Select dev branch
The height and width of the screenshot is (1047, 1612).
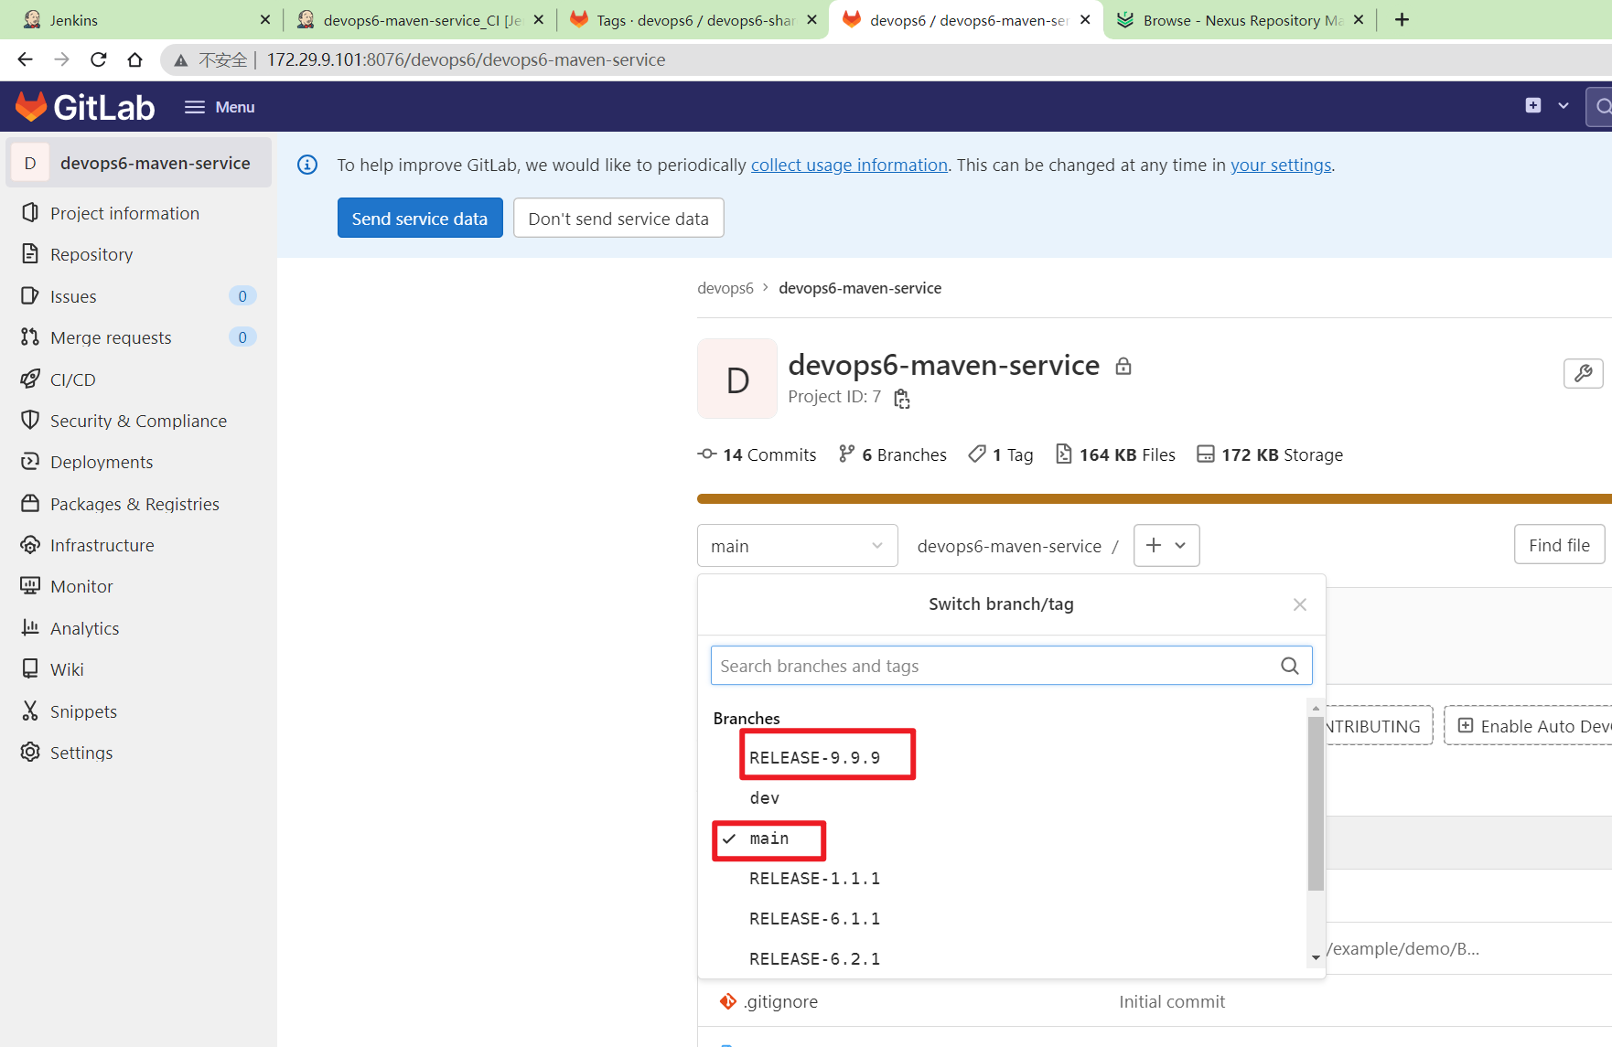765,798
